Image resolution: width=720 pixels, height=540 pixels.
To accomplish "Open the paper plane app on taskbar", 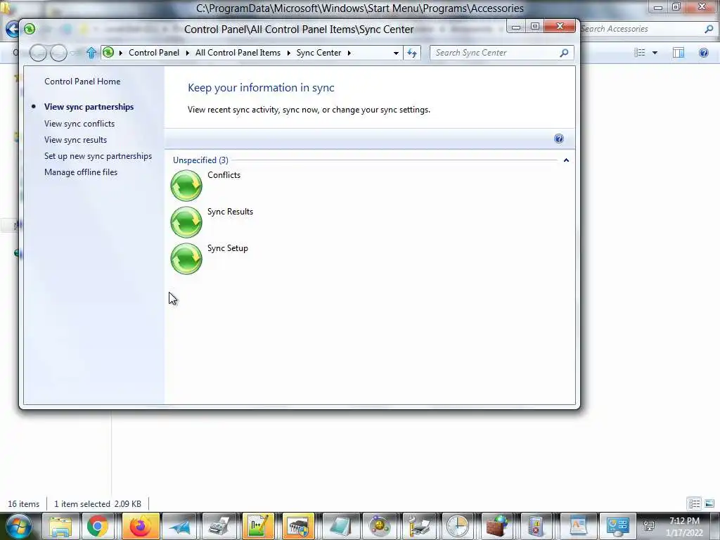I will pos(179,526).
